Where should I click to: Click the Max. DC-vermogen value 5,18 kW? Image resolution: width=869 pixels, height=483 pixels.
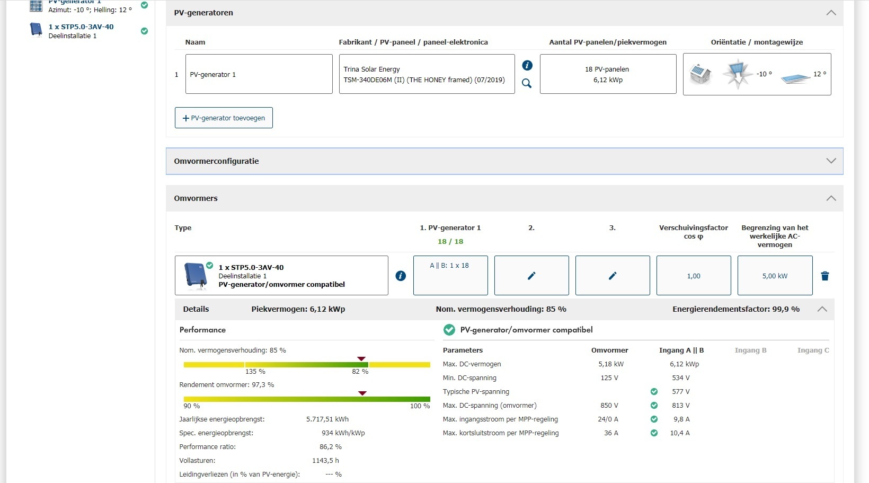coord(611,364)
